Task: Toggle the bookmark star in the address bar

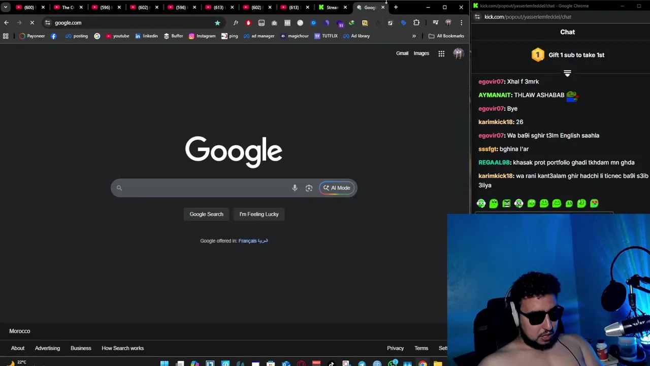Action: (217, 22)
